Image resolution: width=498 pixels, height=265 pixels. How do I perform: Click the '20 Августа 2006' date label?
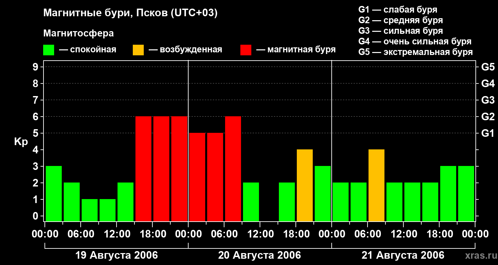[x=260, y=255]
